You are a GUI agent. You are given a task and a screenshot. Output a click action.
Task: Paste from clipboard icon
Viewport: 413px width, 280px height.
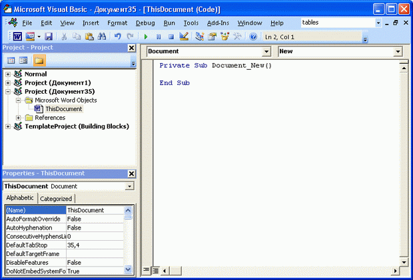(89, 37)
